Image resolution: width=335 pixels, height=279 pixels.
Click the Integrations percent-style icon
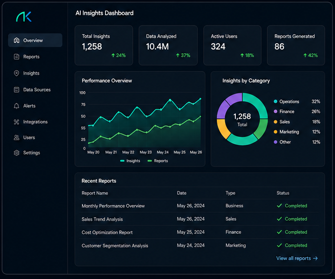(x=17, y=122)
